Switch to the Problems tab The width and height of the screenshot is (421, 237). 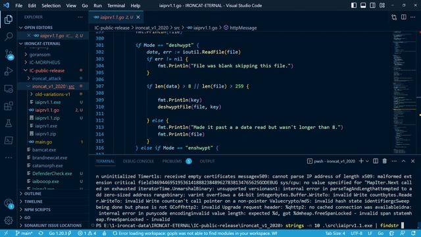tap(172, 161)
